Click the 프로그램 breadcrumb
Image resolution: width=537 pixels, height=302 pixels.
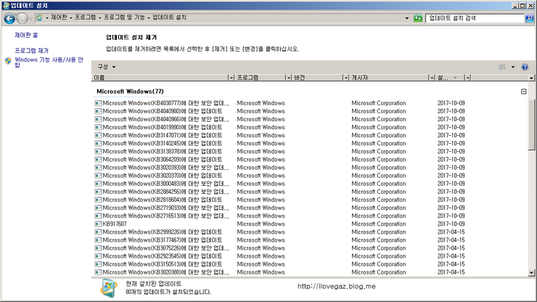point(86,17)
